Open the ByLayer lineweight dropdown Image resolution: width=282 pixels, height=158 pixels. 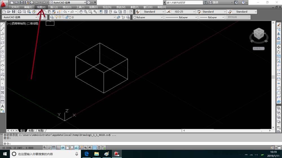coord(212,17)
